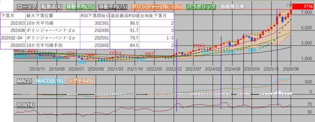
Task: Click ボリンジャーバンド-2σ in the 202502-04 row
Action: click(x=53, y=38)
